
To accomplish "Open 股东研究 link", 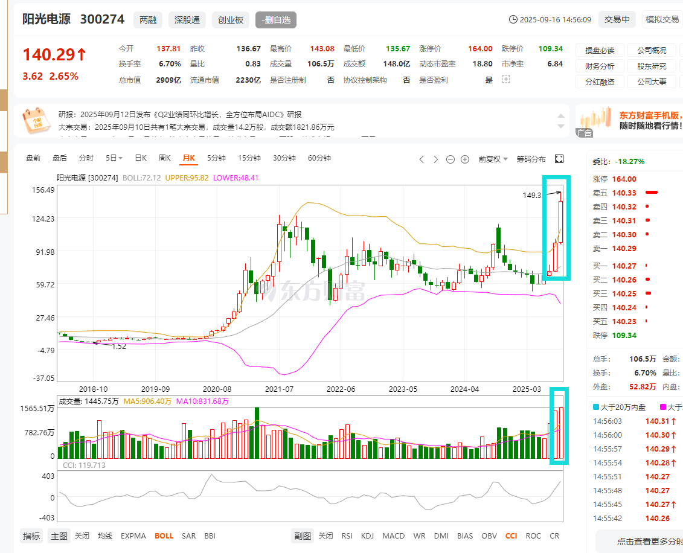I will 652,66.
